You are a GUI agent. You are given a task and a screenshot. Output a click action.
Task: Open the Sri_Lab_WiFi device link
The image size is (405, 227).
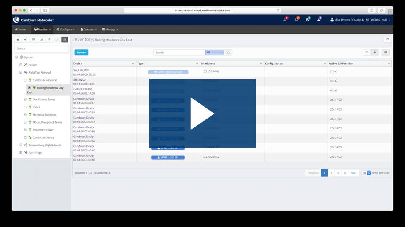click(81, 70)
